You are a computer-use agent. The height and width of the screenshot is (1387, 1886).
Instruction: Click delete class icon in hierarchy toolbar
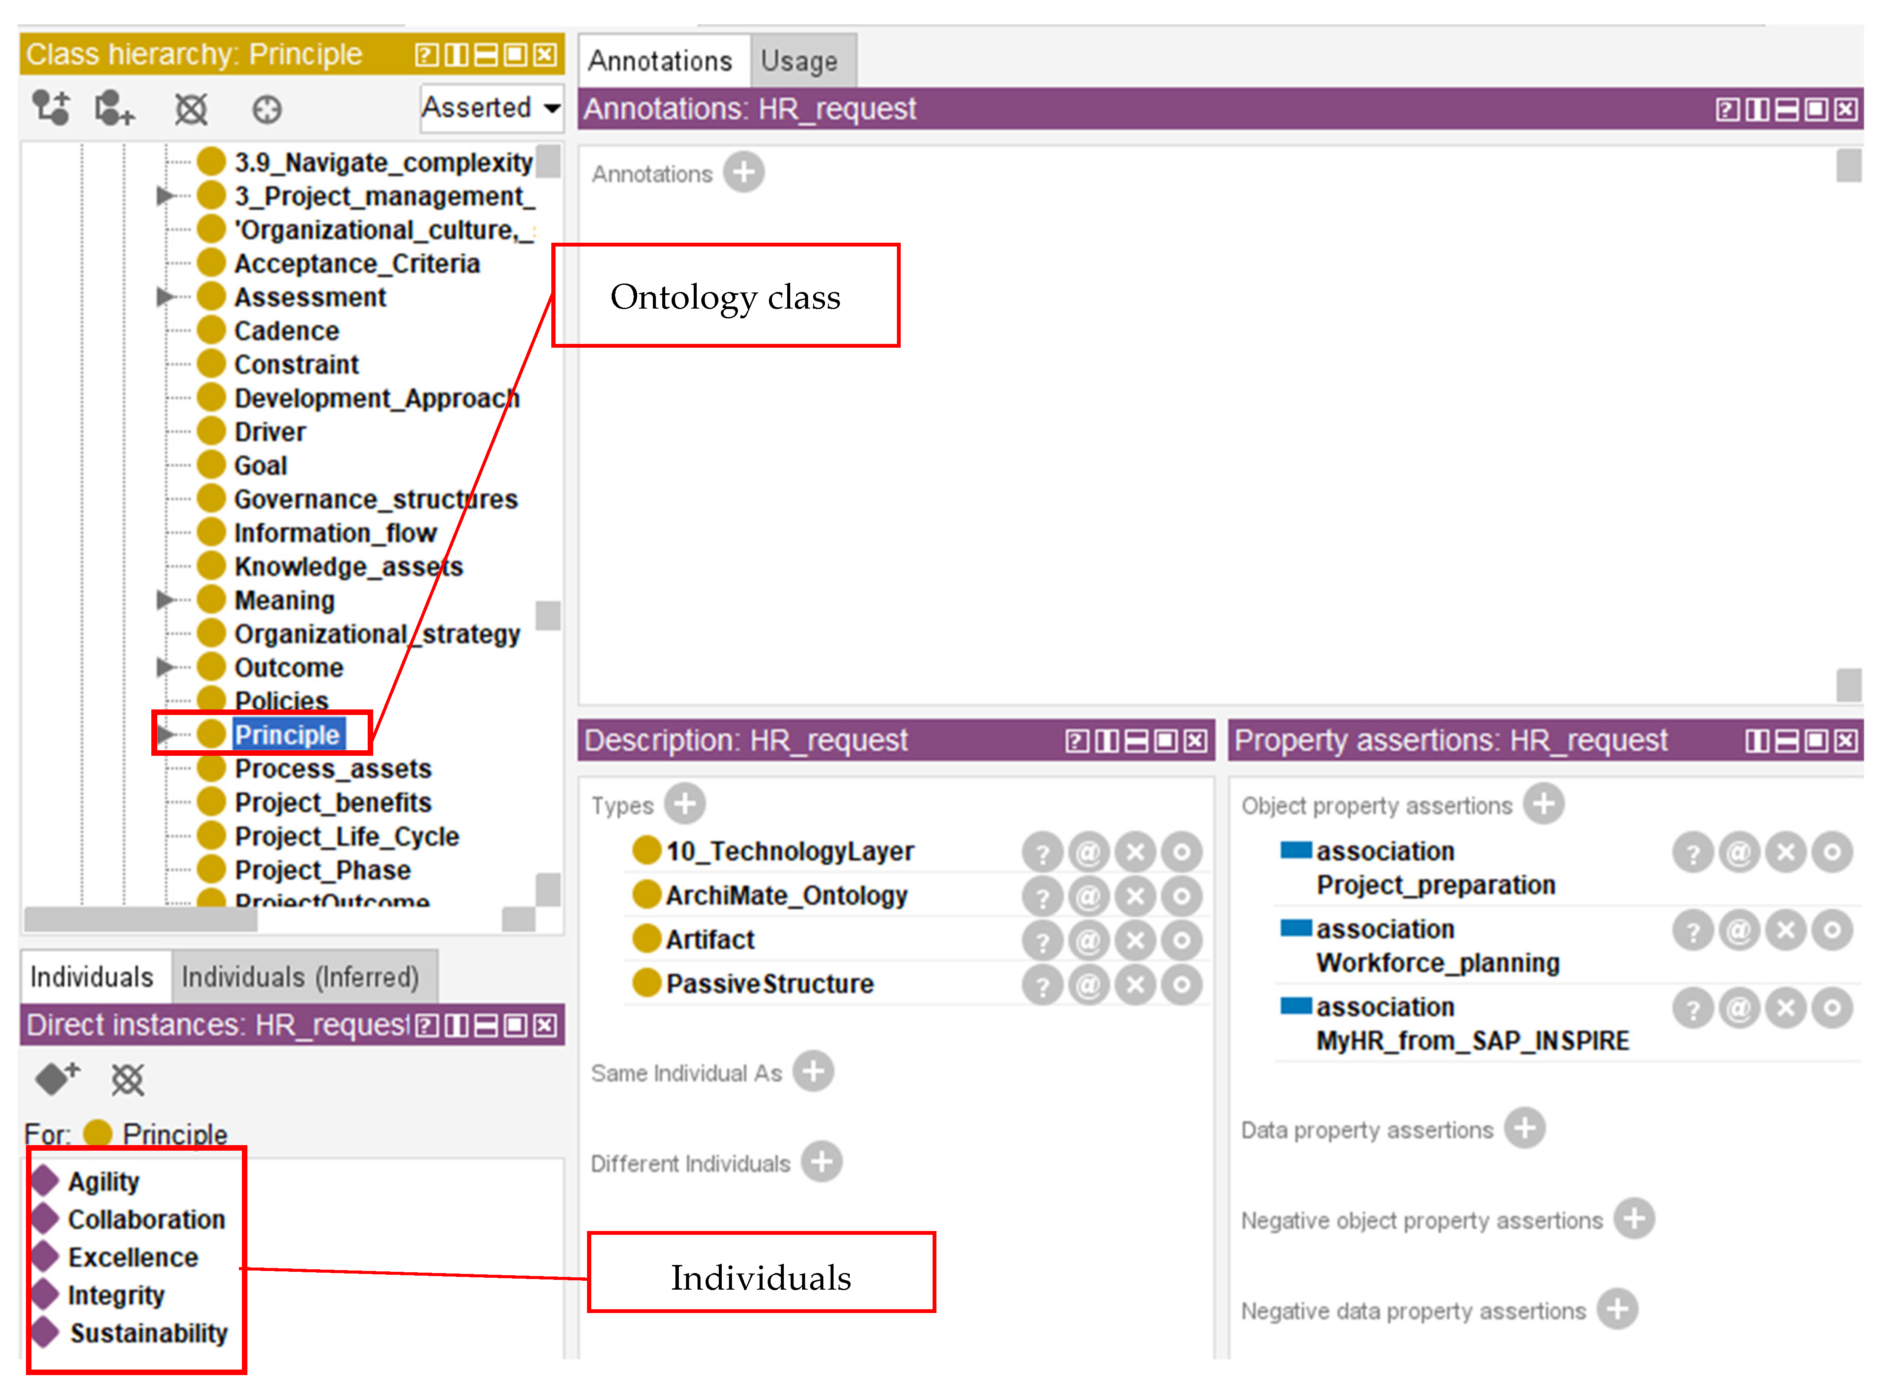(x=190, y=109)
